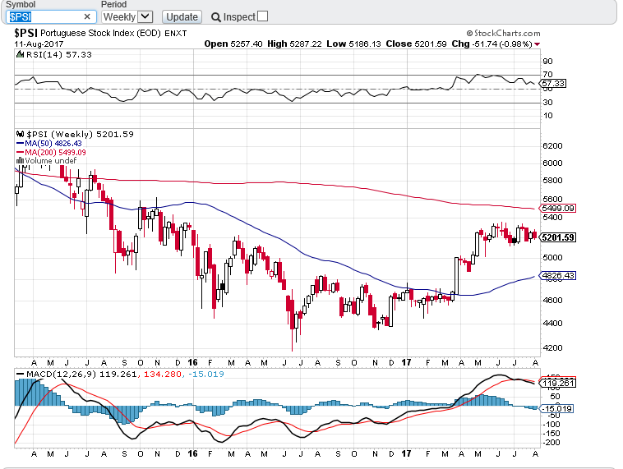623x469 pixels.
Task: Click the Symbol label
Action: tap(21, 5)
